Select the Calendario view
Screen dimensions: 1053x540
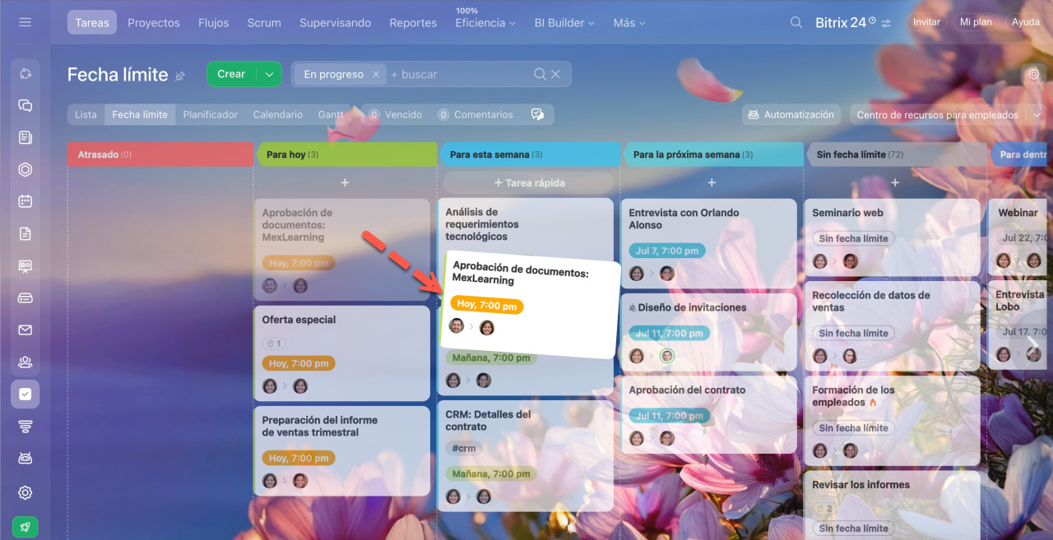click(278, 115)
